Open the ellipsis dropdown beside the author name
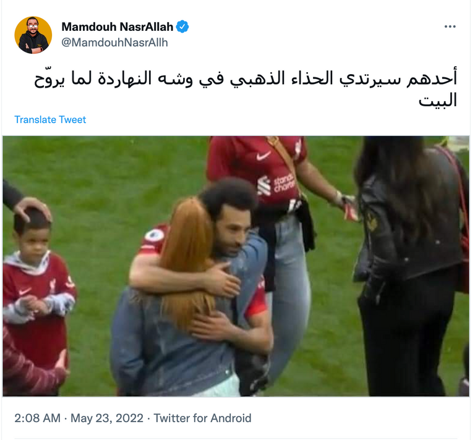475x440 pixels. click(x=450, y=27)
